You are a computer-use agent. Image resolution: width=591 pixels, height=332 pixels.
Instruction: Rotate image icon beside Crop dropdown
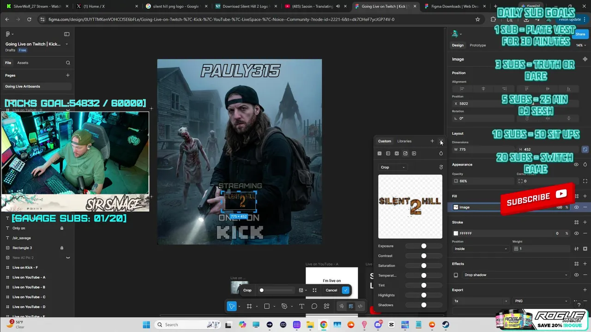(x=441, y=167)
